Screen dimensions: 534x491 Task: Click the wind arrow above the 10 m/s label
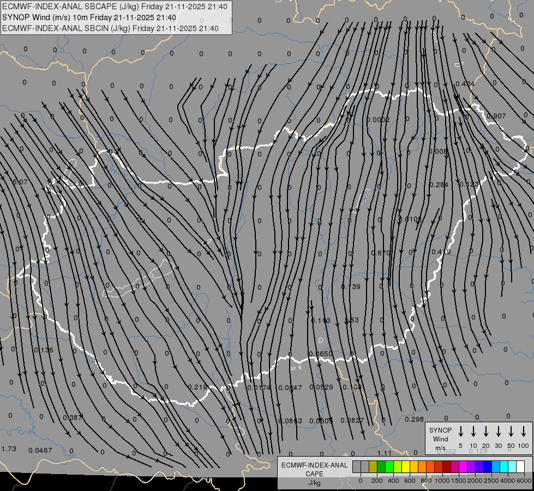point(473,432)
